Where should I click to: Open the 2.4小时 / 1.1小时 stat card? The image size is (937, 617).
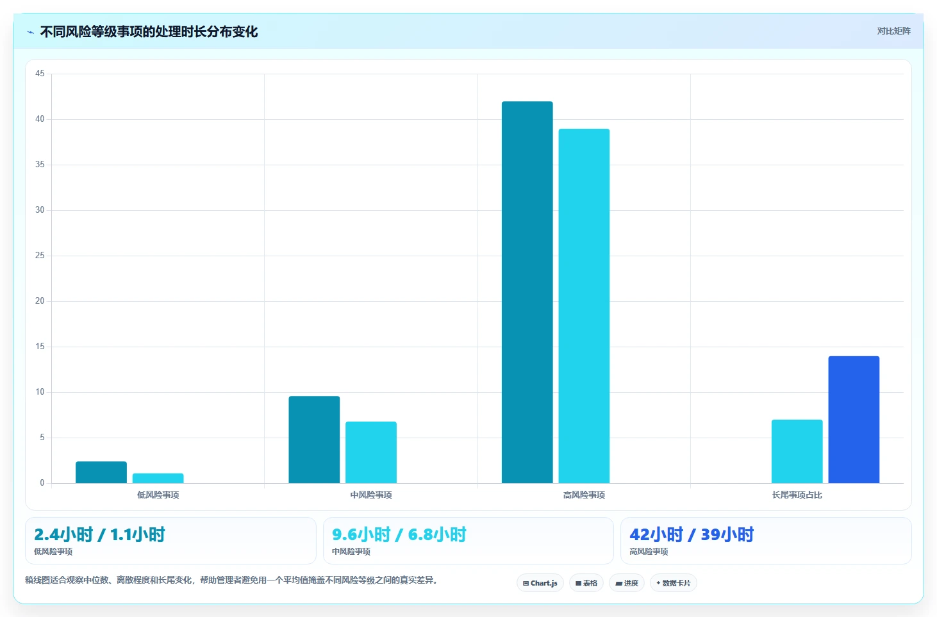[x=170, y=541]
